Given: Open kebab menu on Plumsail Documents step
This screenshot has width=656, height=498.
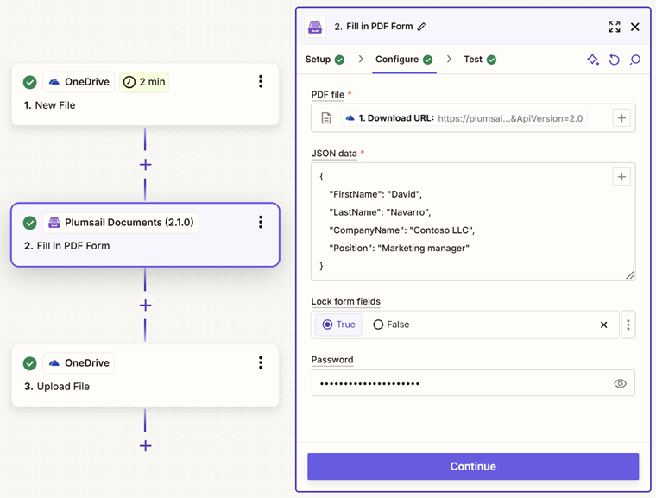Looking at the screenshot, I should pos(261,222).
